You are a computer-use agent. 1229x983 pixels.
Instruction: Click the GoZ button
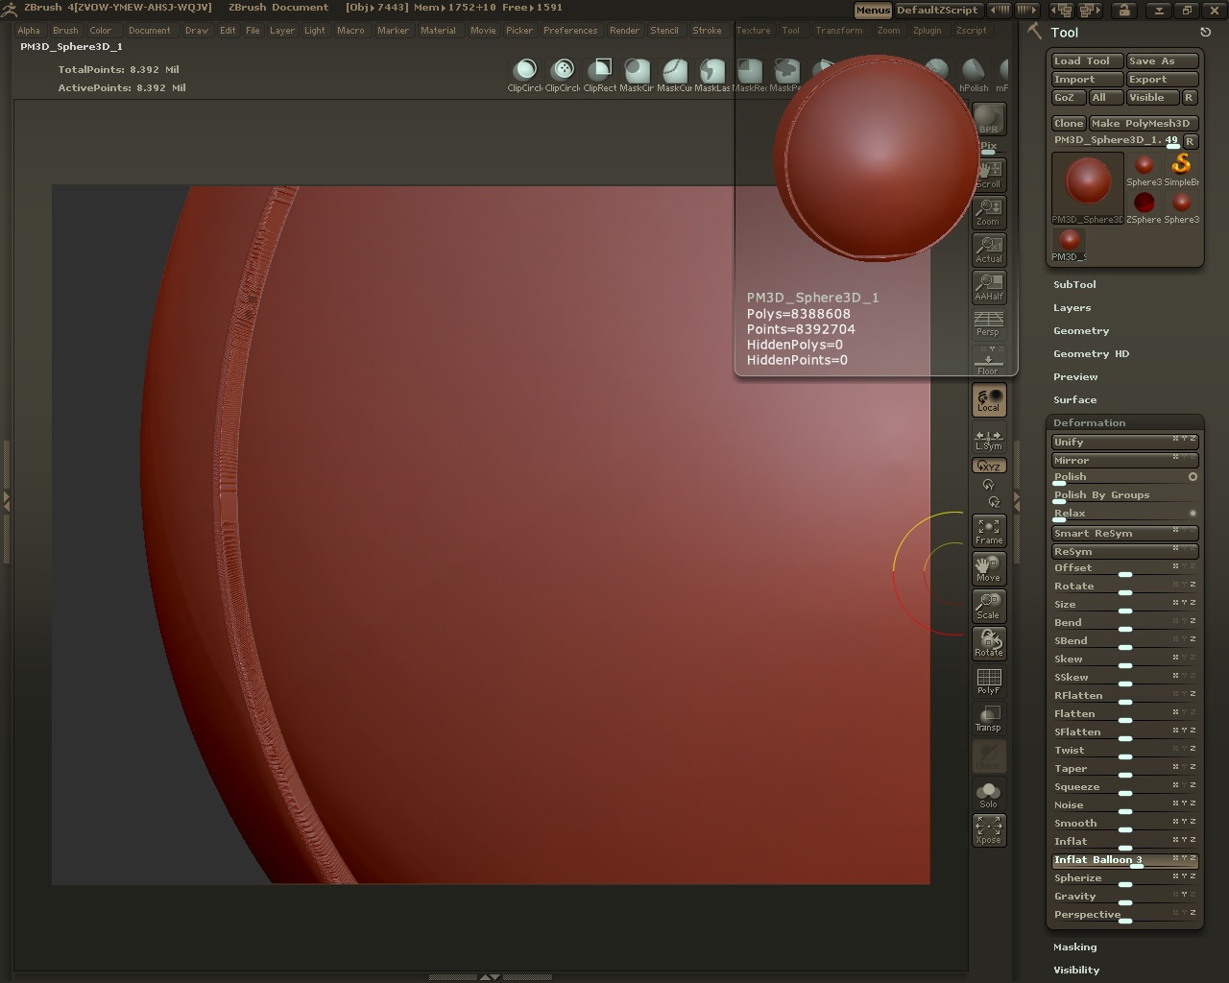tap(1068, 97)
